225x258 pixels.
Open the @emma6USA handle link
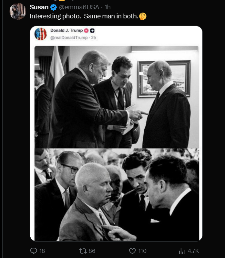click(79, 7)
